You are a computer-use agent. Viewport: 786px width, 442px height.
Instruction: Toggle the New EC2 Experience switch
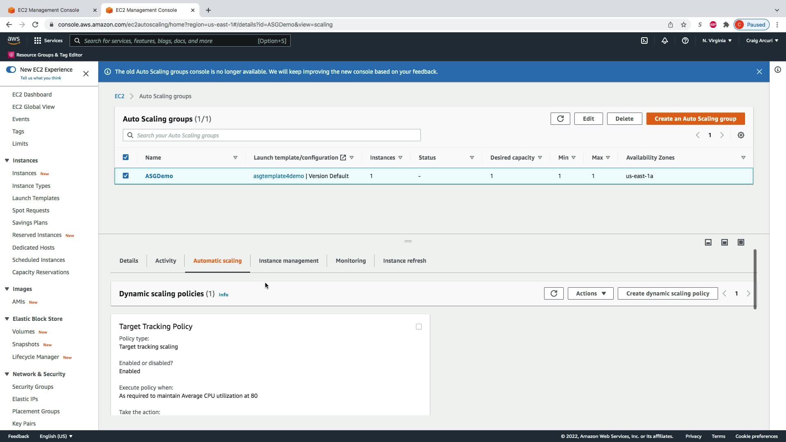coord(11,70)
